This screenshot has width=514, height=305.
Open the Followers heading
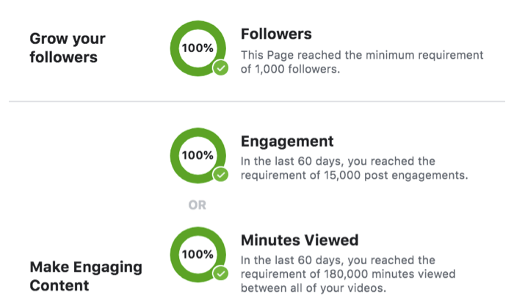(x=276, y=34)
